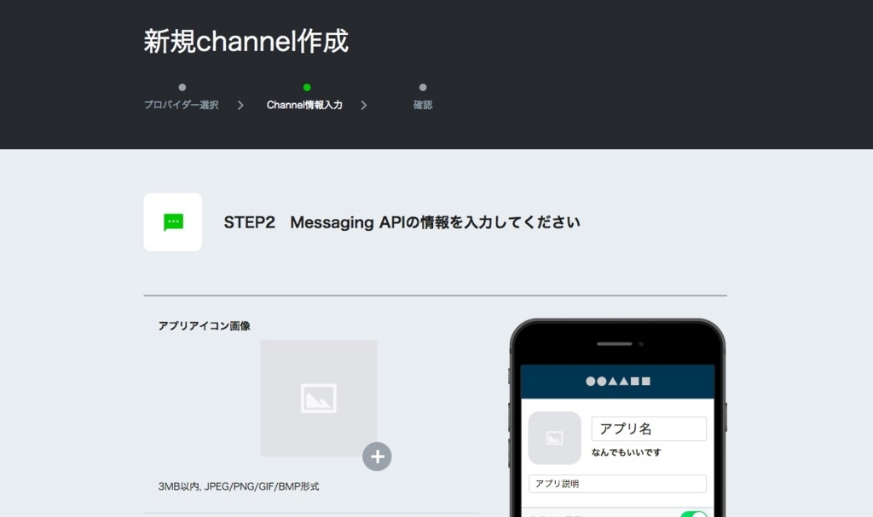Click the STEP2 Messaging API heading text
The image size is (873, 517).
pyautogui.click(x=402, y=222)
